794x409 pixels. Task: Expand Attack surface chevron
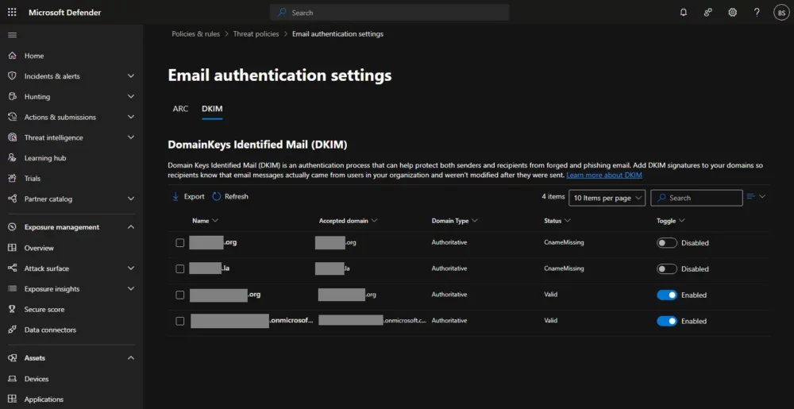[131, 268]
